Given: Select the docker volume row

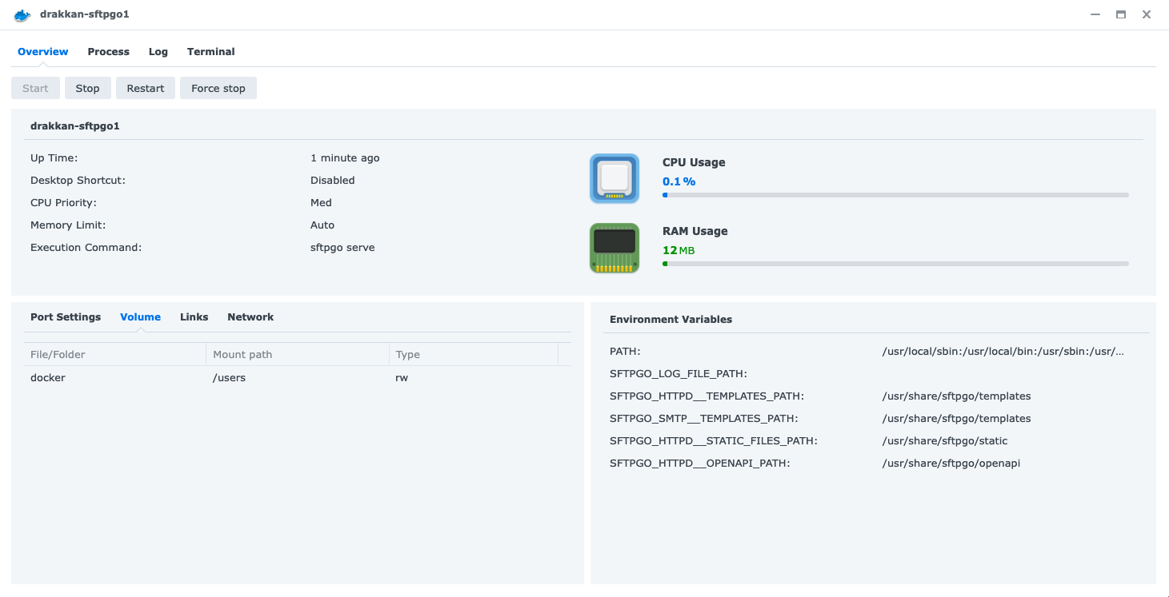Looking at the screenshot, I should point(298,377).
